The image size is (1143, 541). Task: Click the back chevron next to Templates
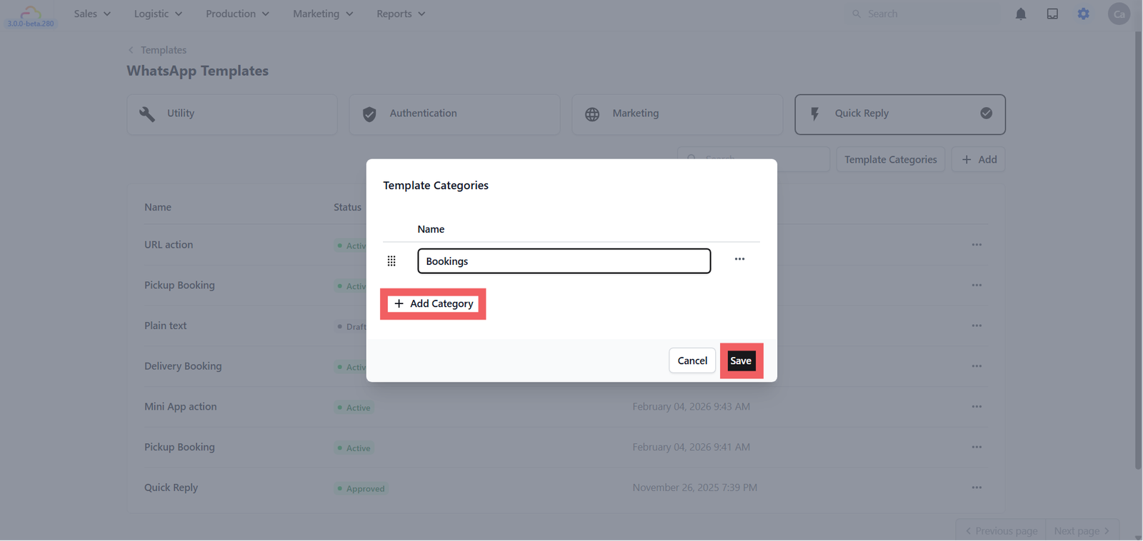(x=131, y=50)
